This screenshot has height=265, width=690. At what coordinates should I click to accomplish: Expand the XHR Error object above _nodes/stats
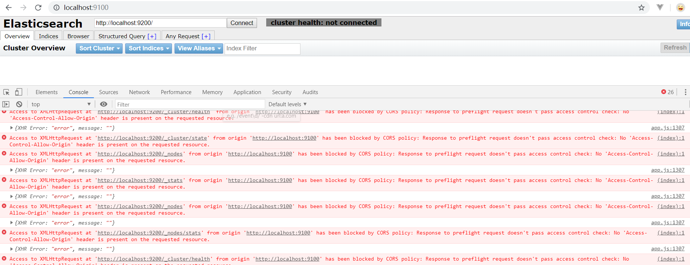click(x=11, y=223)
